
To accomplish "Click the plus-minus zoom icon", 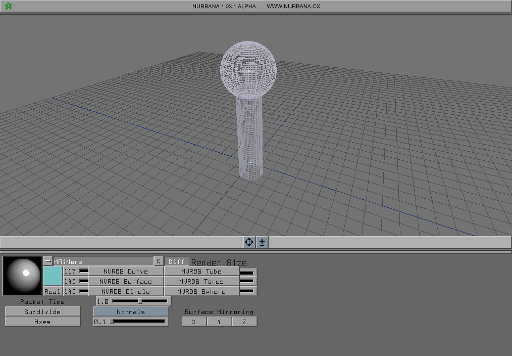I will coord(262,242).
